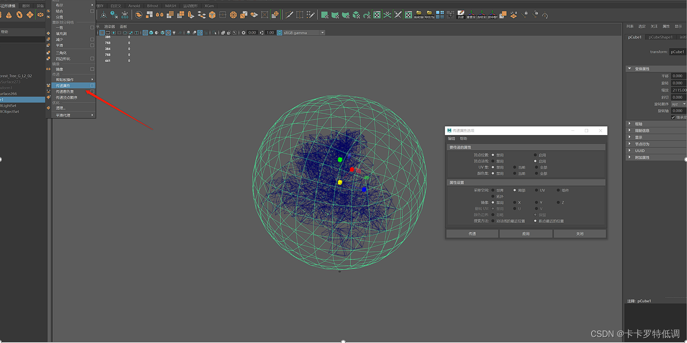Enable 顶点位置 with the 启用 radio button
The width and height of the screenshot is (687, 343).
coord(535,155)
